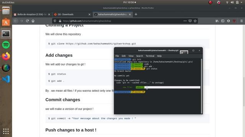
Task: Open the terminal Search menu
Action: click(x=139, y=56)
